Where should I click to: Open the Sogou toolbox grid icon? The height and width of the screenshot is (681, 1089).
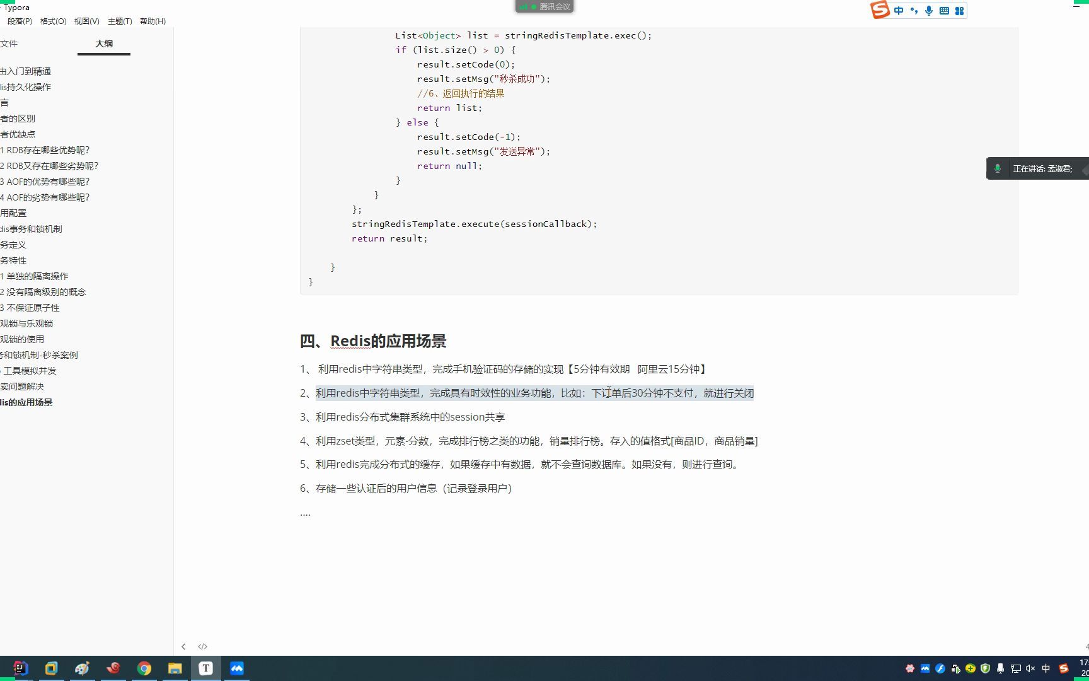click(959, 11)
